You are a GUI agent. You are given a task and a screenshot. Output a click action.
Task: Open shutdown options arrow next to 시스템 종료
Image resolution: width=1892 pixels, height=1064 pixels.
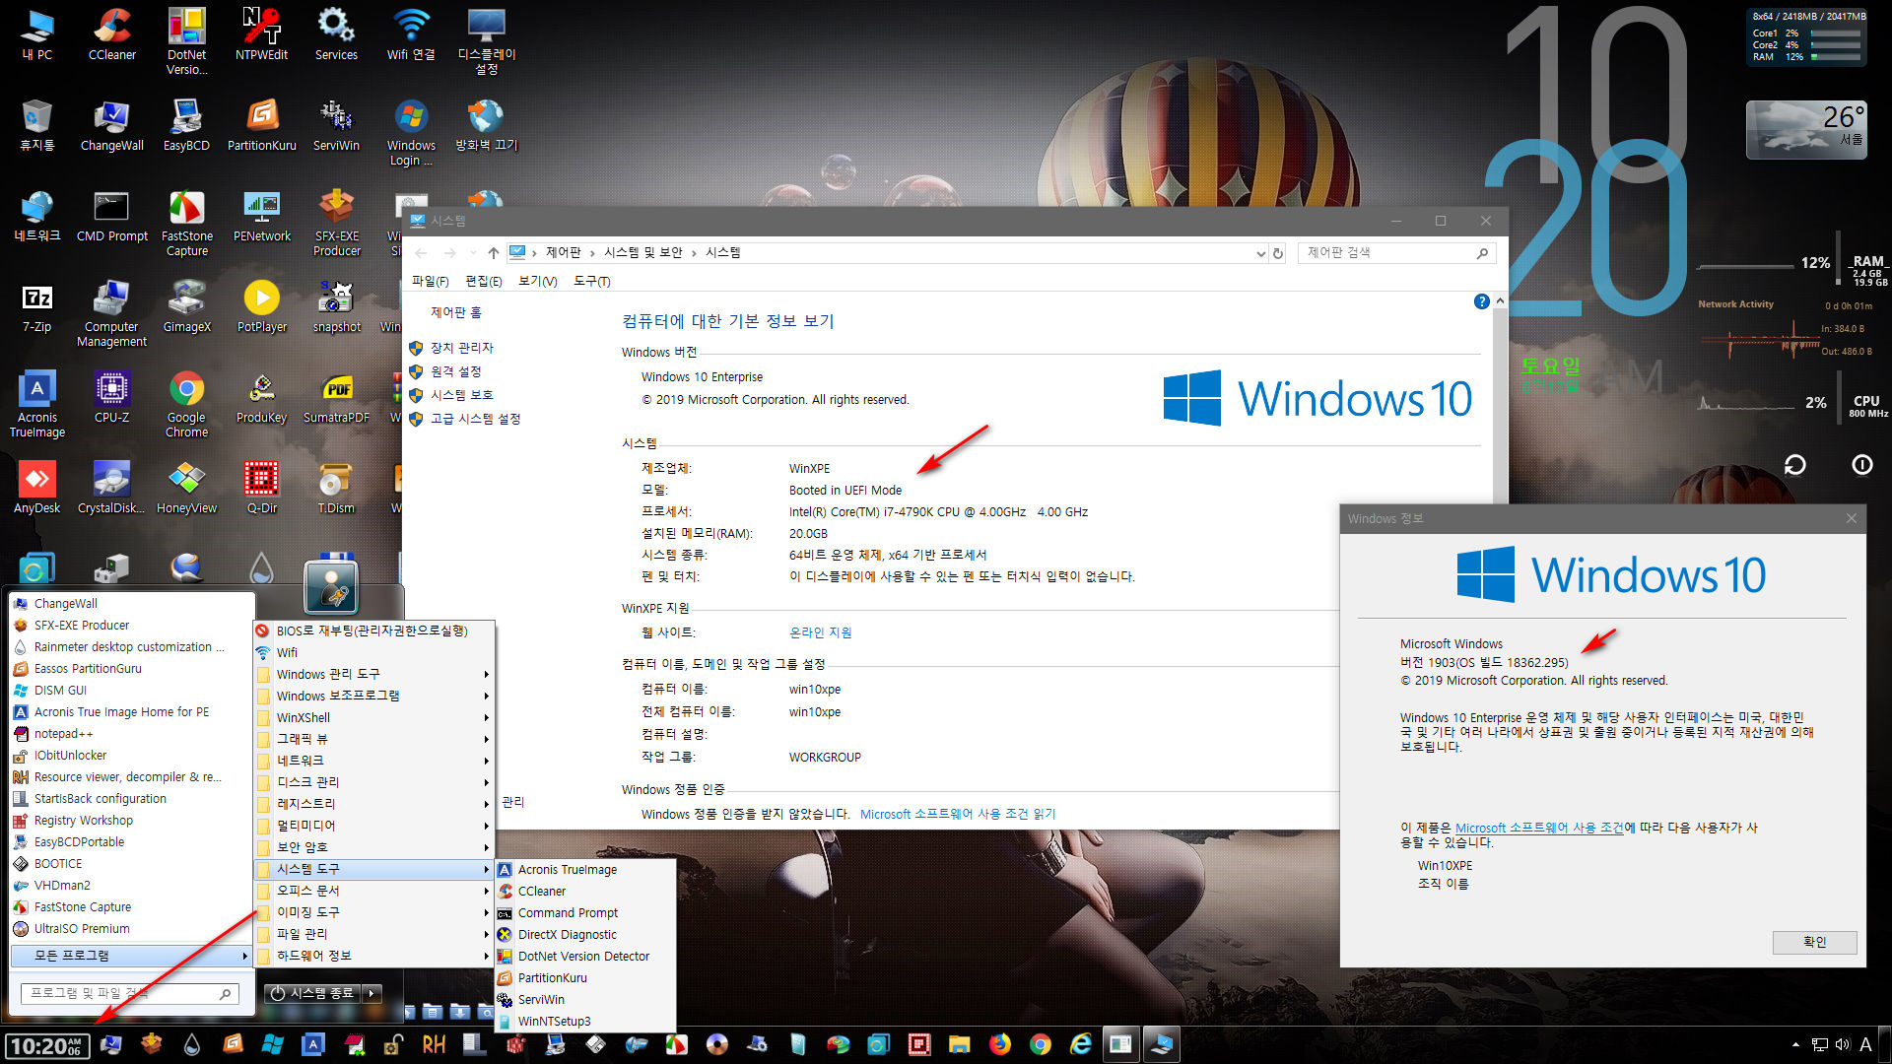[x=372, y=993]
